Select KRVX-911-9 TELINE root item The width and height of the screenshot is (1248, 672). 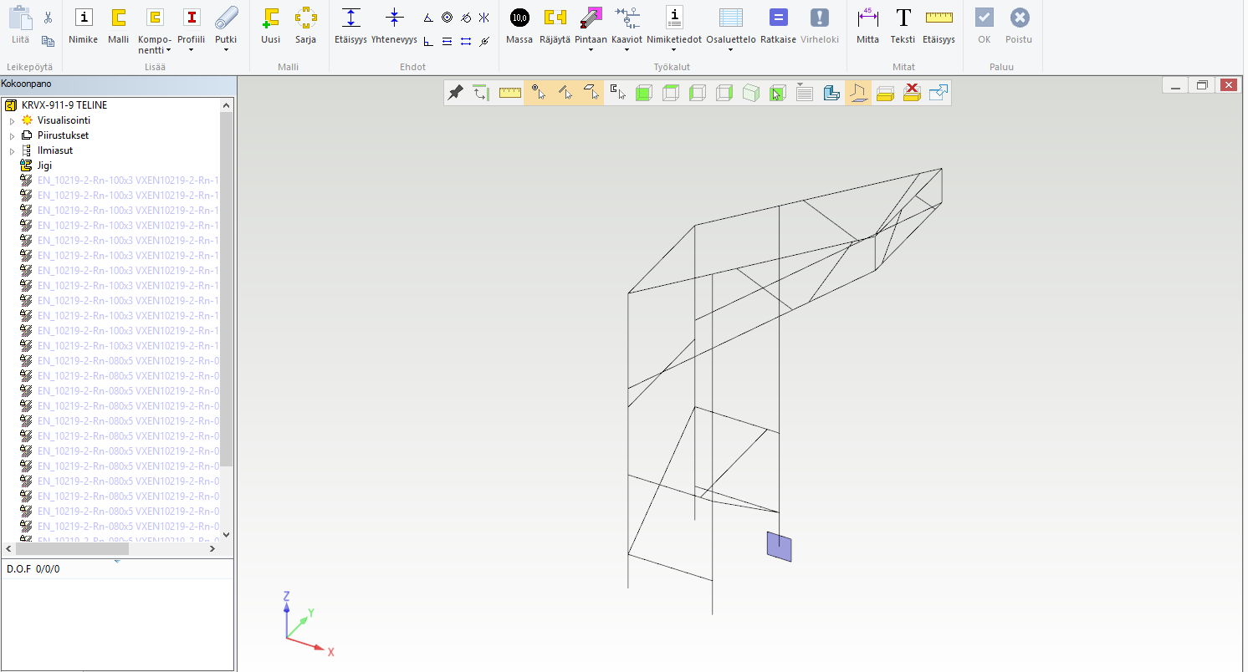tap(64, 105)
